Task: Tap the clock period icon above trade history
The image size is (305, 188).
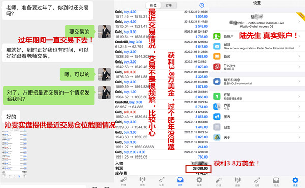Action: pyautogui.click(x=202, y=5)
